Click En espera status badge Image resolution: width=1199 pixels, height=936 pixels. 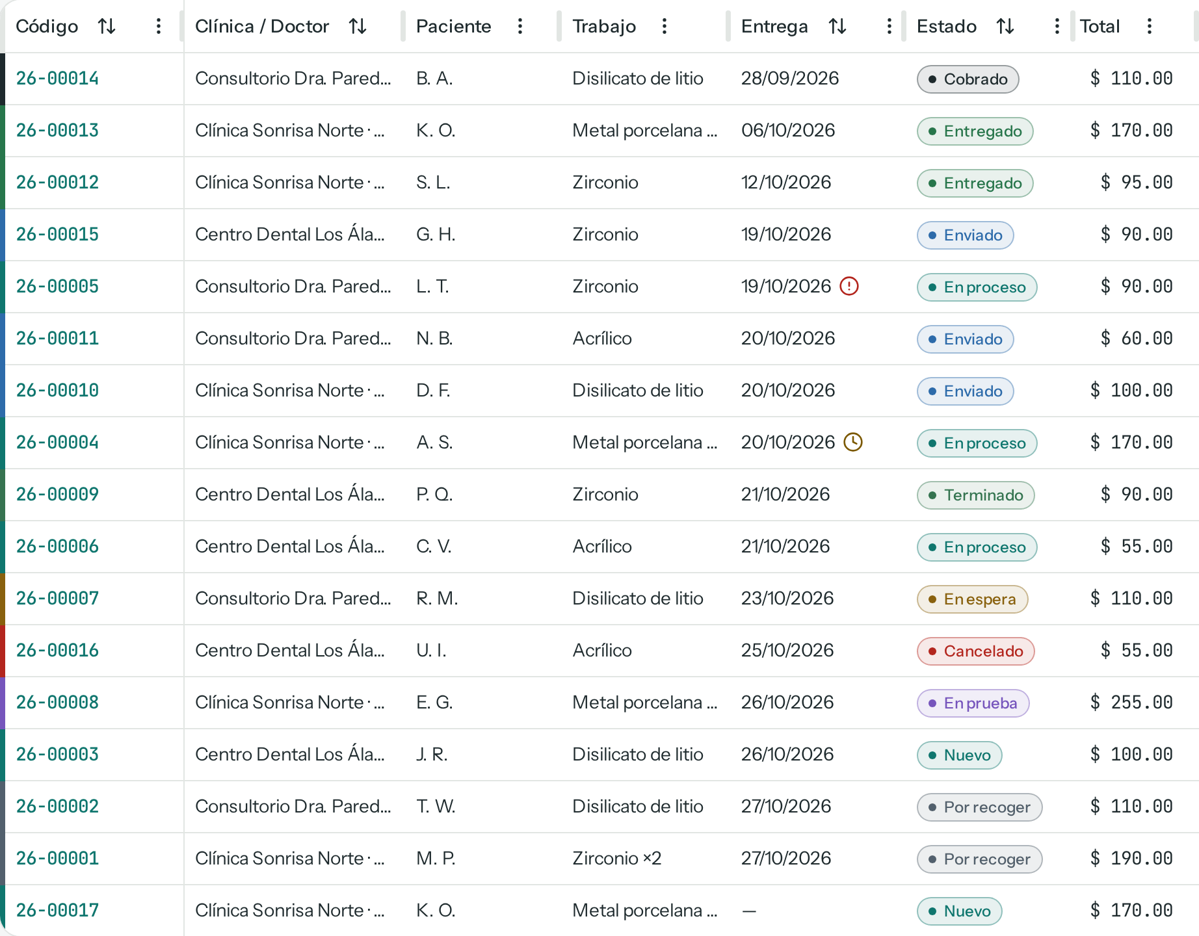tap(972, 599)
